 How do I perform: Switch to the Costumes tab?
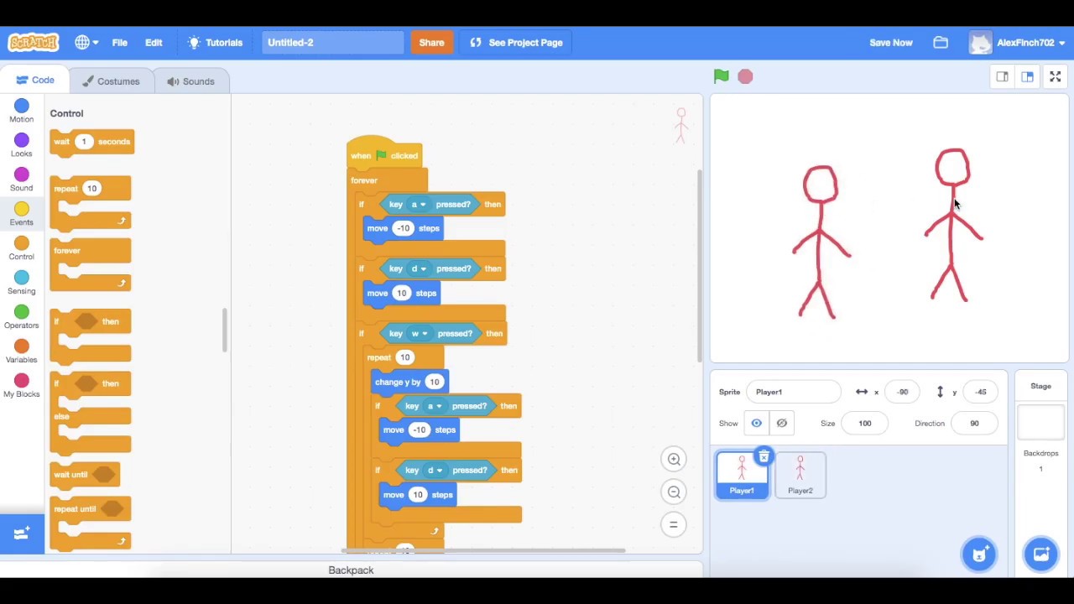click(x=111, y=81)
